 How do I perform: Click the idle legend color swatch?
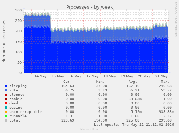click(x=6, y=90)
